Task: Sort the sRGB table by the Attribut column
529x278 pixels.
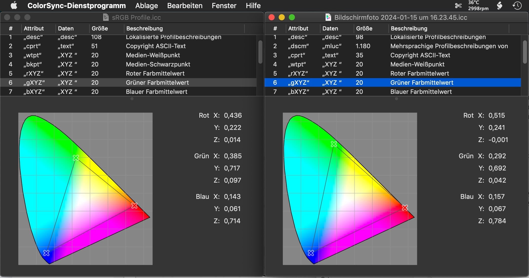Action: (x=38, y=28)
